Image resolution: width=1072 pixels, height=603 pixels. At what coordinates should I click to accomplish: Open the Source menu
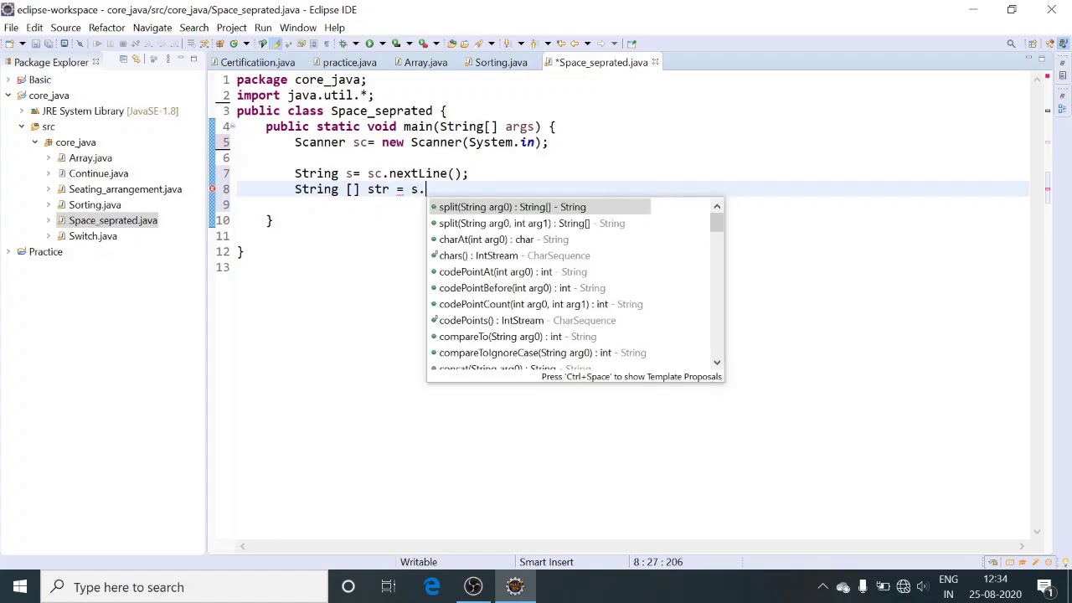click(x=65, y=28)
